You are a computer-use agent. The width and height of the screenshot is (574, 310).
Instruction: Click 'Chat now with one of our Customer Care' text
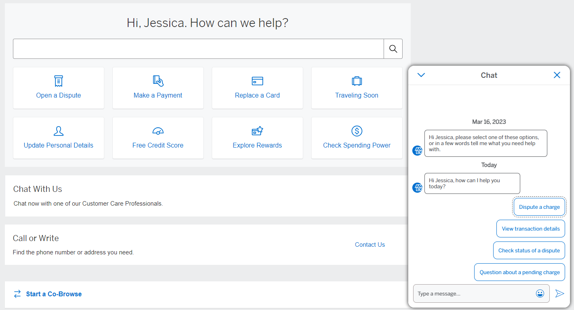click(88, 204)
